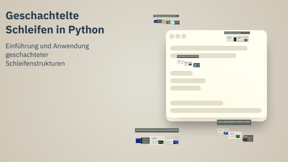
Task: Select the second slide thumbnail under Beispielimplementierungen
Action: [243, 39]
